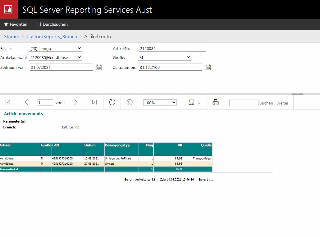Navigate to Stamm breadcrumb link

pyautogui.click(x=11, y=37)
